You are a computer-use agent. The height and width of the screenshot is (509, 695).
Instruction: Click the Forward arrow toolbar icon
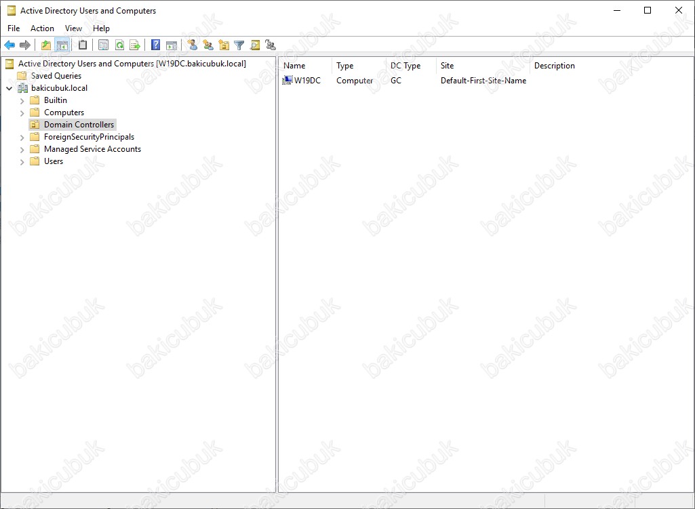[25, 45]
